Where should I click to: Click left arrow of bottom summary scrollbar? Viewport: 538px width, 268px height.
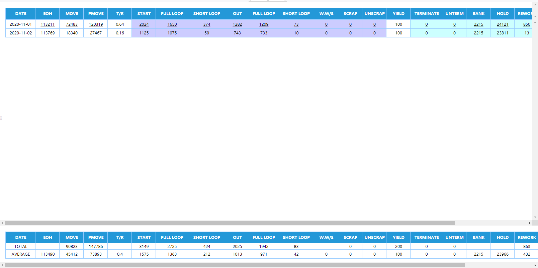pos(2,265)
